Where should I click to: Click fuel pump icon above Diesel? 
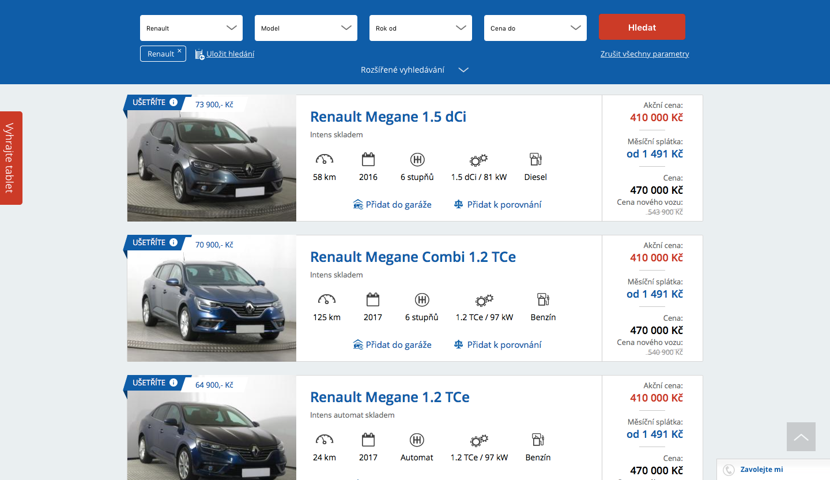click(535, 159)
